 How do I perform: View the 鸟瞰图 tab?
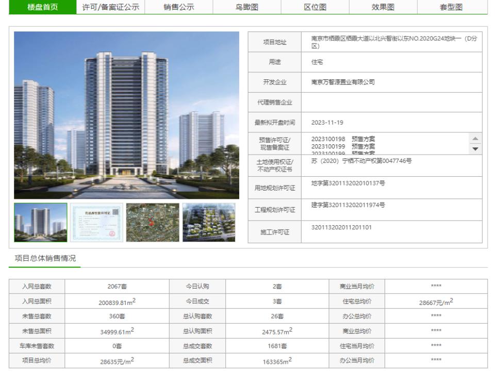pos(247,7)
